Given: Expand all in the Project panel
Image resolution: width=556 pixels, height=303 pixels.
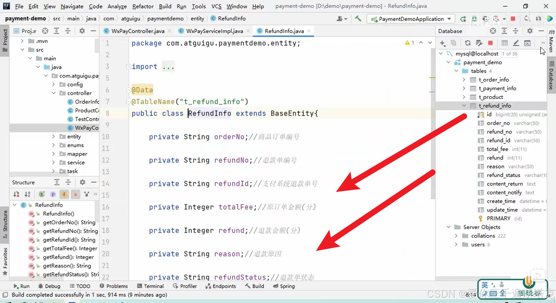Looking at the screenshot, I should click(56, 31).
